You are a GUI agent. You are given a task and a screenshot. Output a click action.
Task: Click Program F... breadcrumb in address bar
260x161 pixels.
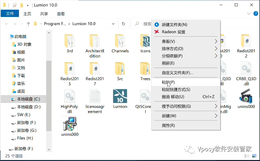click(55, 24)
